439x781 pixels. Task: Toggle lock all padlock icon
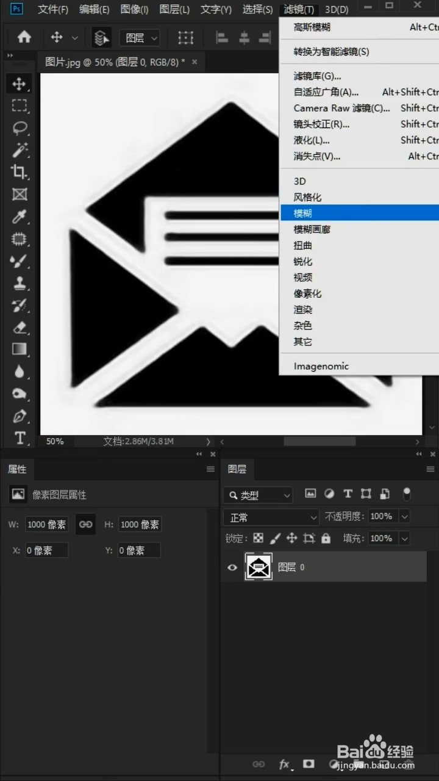coord(326,538)
